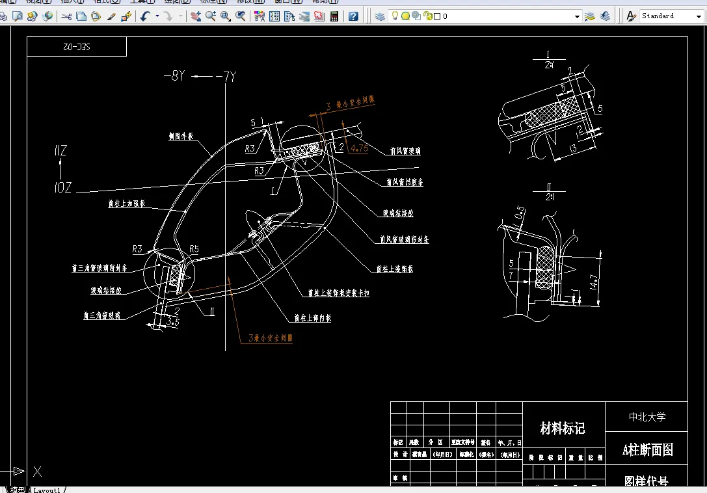Toggle the padlock for layer 0
The image size is (707, 493).
pyautogui.click(x=428, y=16)
